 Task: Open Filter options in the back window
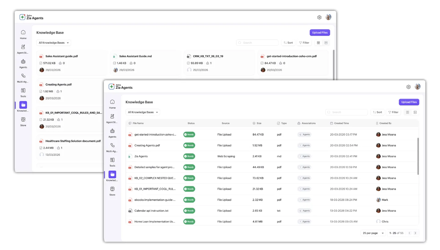coord(304,43)
